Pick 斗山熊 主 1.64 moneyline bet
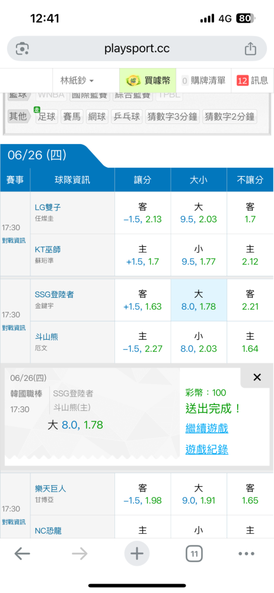This screenshot has height=593, width=274. (x=250, y=342)
